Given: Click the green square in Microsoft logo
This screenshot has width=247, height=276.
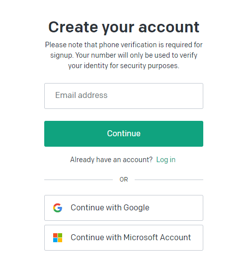Looking at the screenshot, I should [x=60, y=235].
